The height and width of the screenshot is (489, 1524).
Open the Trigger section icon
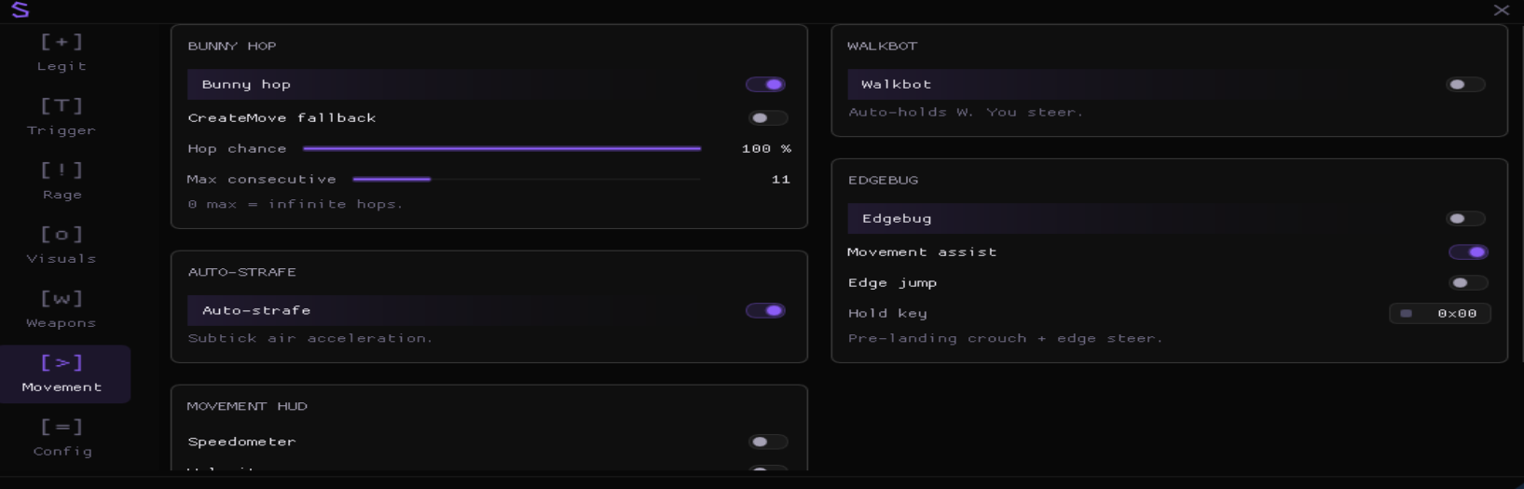pyautogui.click(x=62, y=116)
